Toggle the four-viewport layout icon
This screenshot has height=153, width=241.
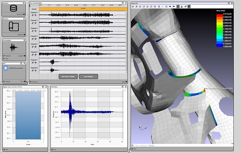coord(159,6)
